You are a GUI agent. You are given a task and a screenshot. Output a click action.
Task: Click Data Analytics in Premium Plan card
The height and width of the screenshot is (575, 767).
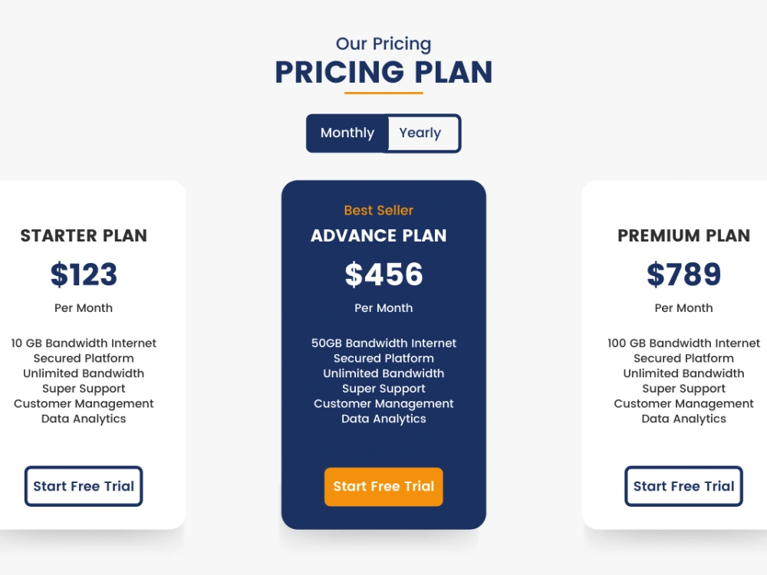tap(684, 419)
